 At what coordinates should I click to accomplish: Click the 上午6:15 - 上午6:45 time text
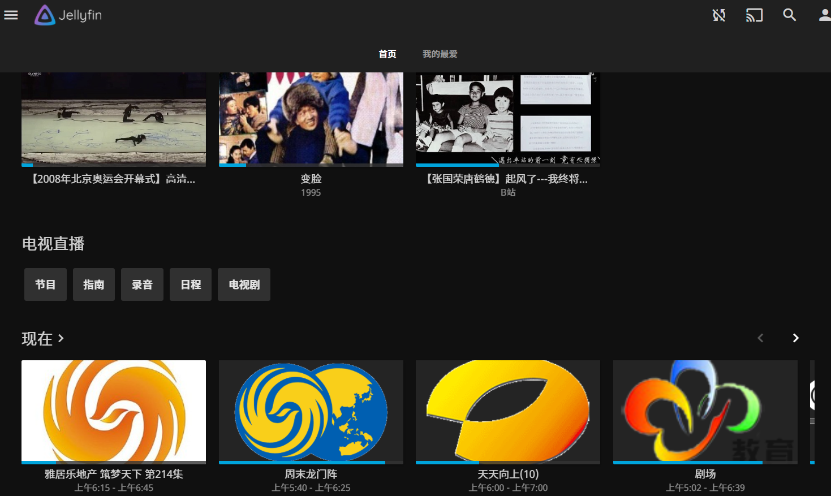(x=114, y=488)
